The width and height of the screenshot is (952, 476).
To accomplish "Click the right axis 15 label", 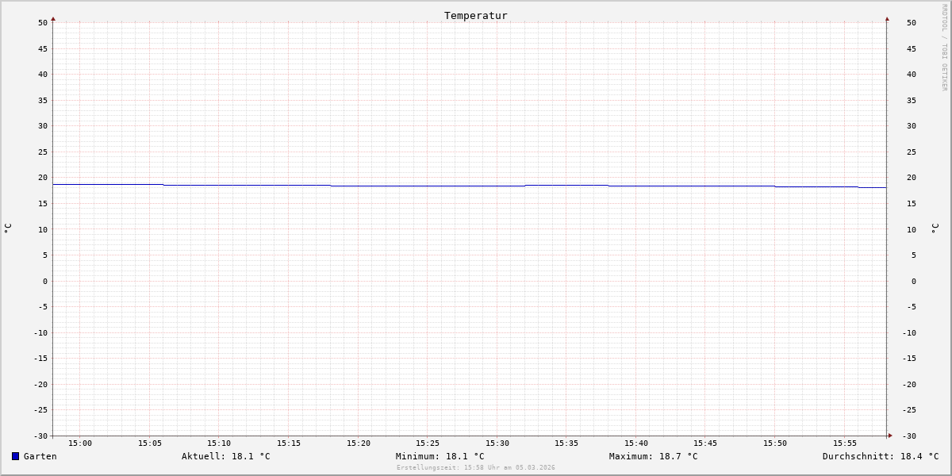I will coord(912,203).
